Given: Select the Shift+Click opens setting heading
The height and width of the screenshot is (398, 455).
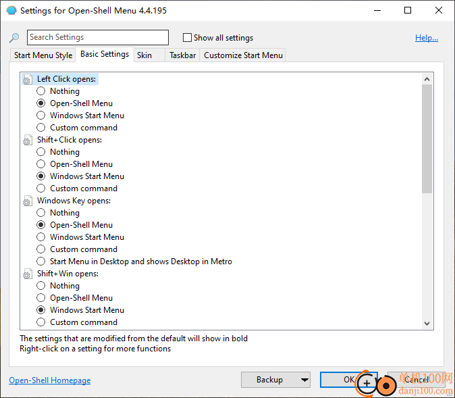Looking at the screenshot, I should click(70, 140).
